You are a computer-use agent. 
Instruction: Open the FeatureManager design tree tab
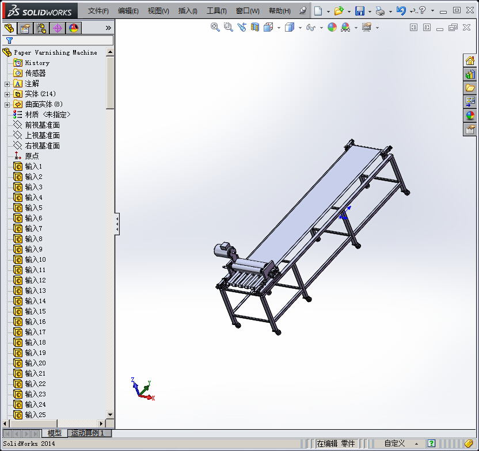tap(9, 28)
